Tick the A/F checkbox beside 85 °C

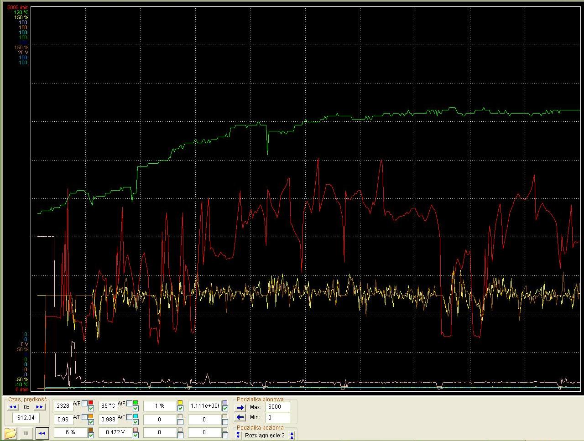tap(130, 403)
